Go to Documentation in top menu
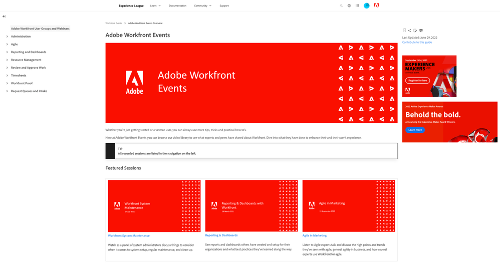The height and width of the screenshot is (270, 500). point(177,6)
